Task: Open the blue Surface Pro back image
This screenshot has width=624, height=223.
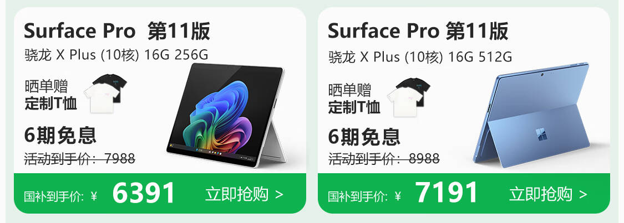Action: 532,115
